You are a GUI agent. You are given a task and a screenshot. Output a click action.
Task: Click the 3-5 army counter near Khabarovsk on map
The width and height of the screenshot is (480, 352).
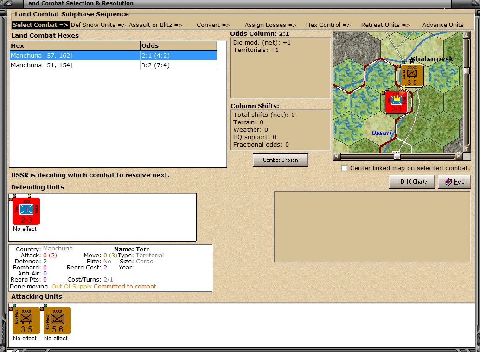point(412,75)
